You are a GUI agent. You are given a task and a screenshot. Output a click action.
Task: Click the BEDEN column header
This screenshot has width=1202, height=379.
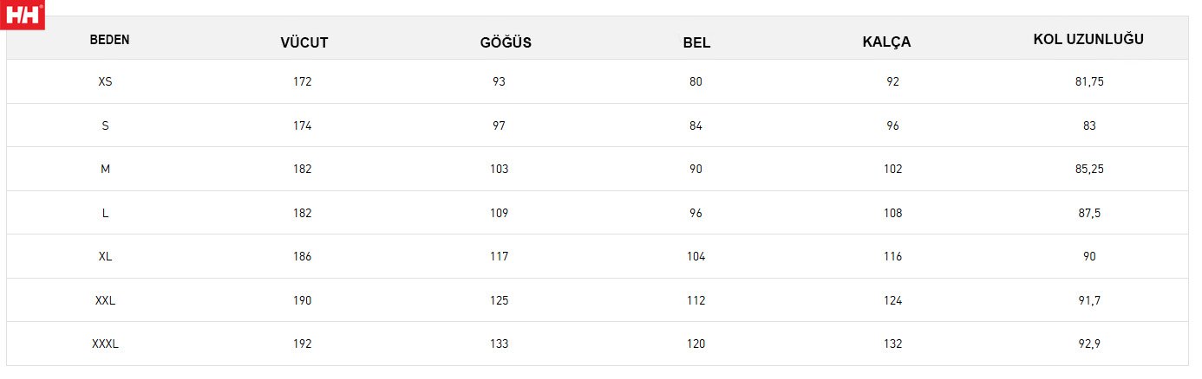click(x=109, y=40)
